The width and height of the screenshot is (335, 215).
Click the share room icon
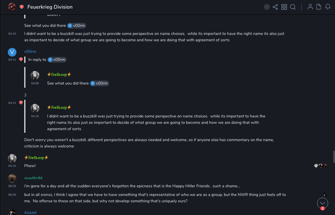click(275, 7)
